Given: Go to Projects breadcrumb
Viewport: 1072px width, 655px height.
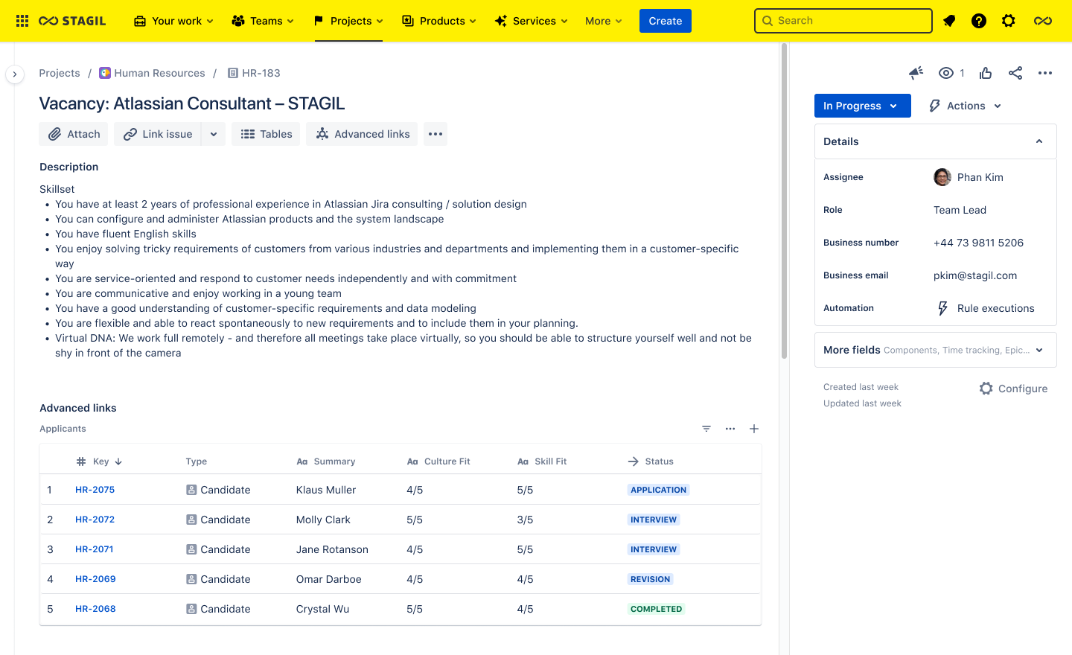Looking at the screenshot, I should point(60,73).
